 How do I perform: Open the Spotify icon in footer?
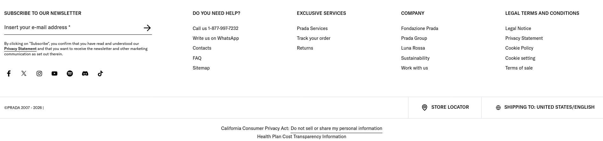point(70,74)
